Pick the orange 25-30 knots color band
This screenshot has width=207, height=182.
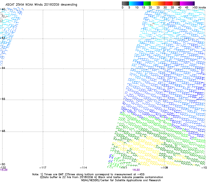(x=162, y=3)
